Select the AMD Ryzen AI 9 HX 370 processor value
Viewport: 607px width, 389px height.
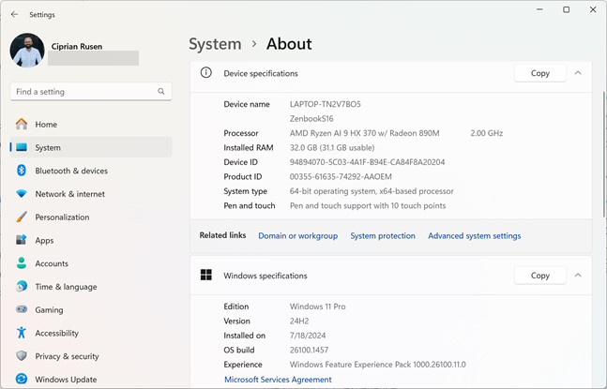[365, 133]
